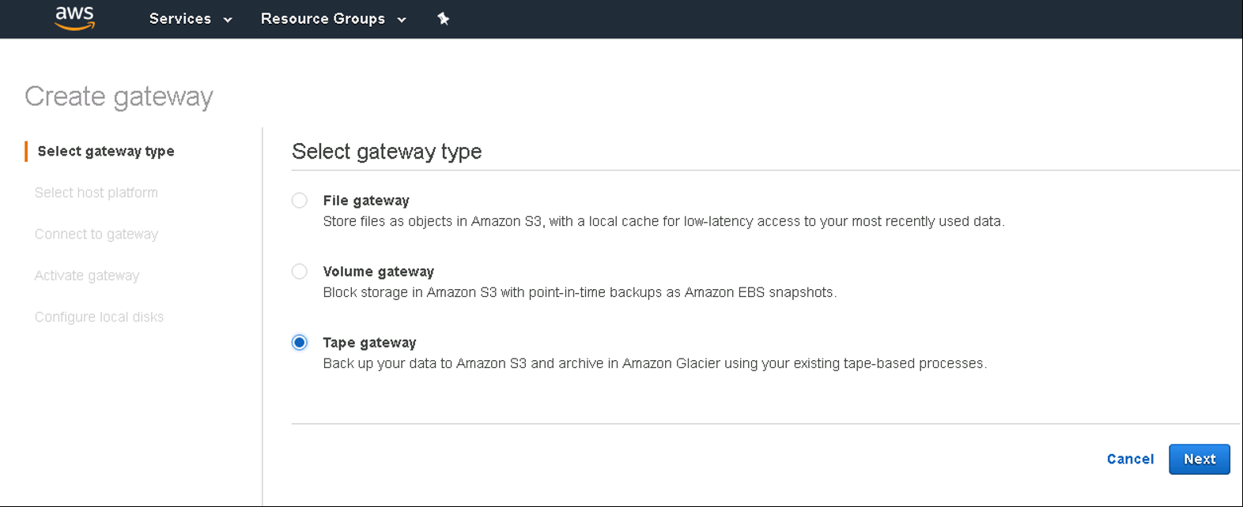The height and width of the screenshot is (507, 1243).
Task: Select the File gateway radio button
Action: click(x=300, y=201)
